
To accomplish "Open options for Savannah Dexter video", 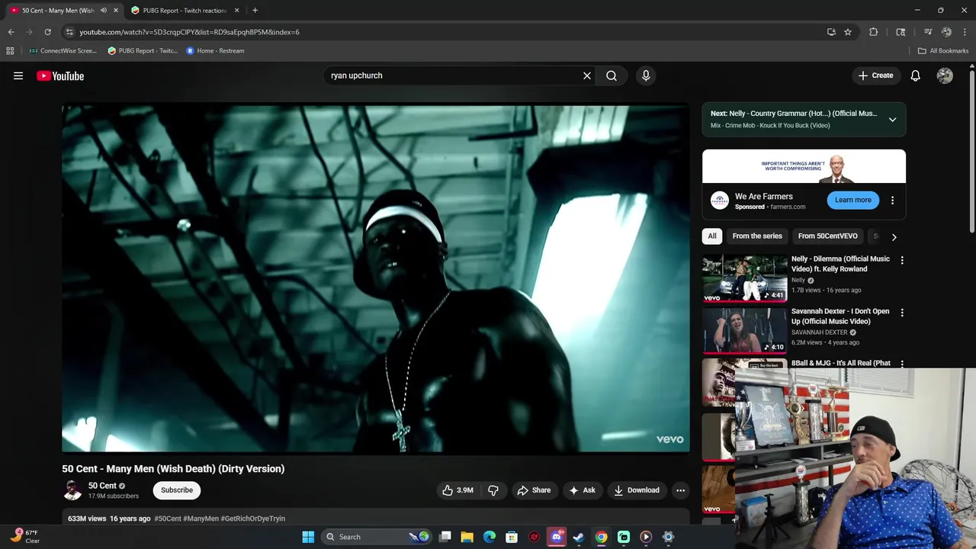I will 902,313.
